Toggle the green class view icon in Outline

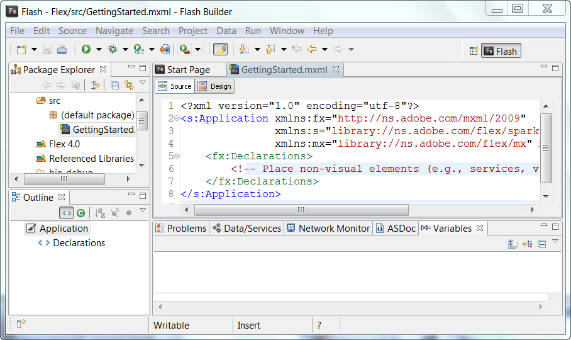point(81,213)
